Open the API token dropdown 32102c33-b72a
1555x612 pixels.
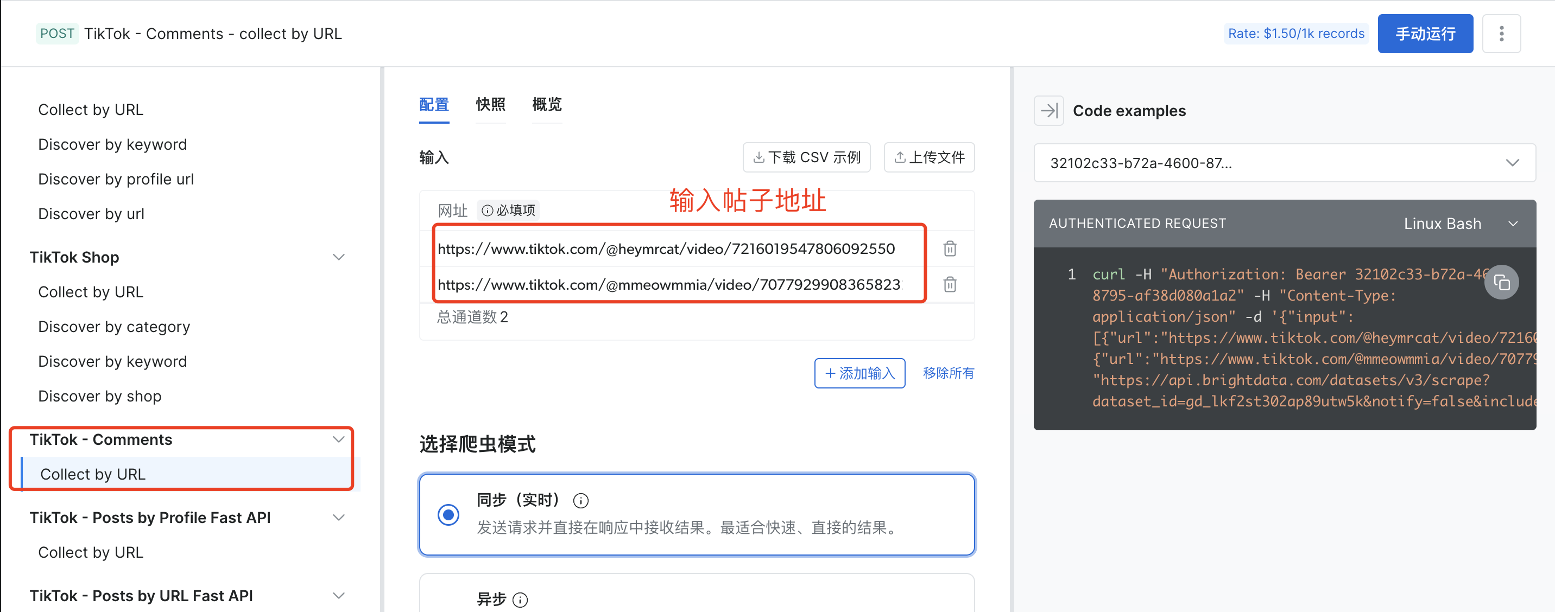tap(1284, 163)
